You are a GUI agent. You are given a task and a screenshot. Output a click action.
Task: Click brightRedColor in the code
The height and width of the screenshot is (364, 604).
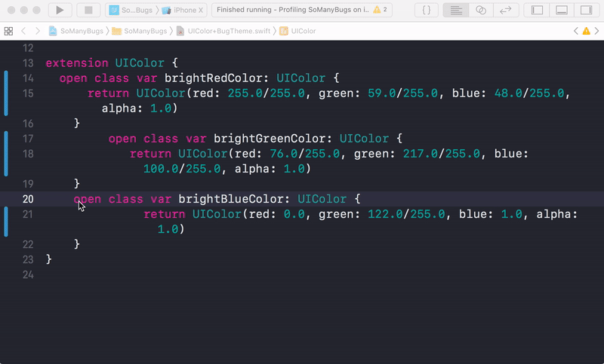[213, 78]
